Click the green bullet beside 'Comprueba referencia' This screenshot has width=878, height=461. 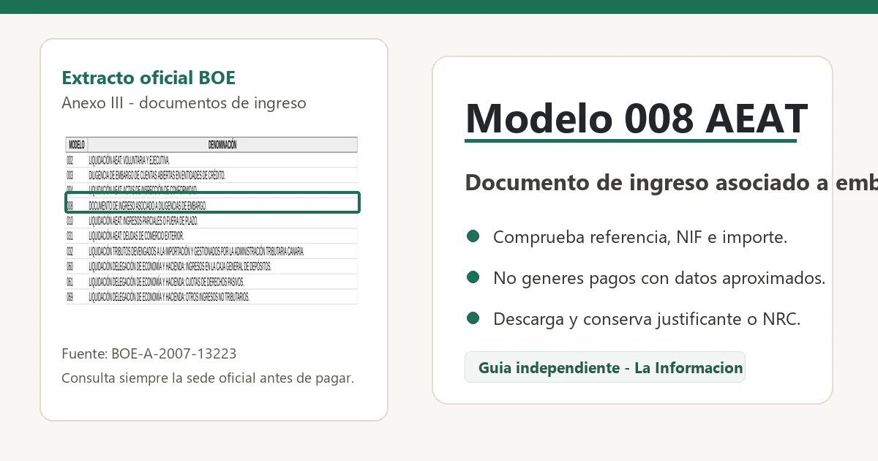[x=473, y=236]
